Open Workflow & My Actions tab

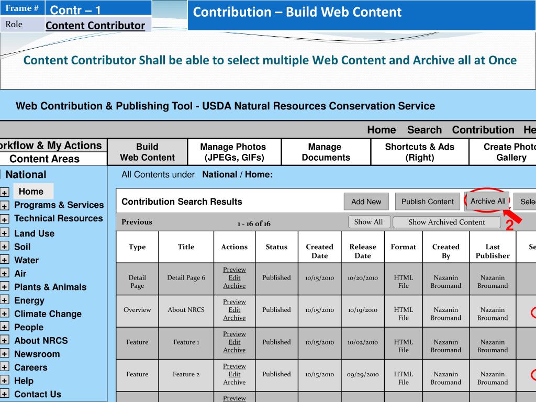pyautogui.click(x=53, y=146)
